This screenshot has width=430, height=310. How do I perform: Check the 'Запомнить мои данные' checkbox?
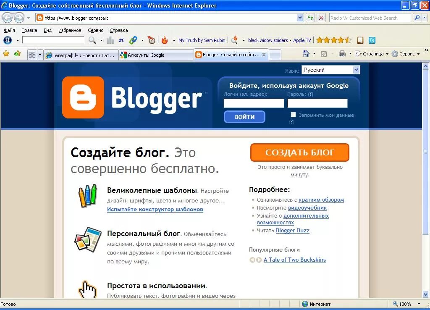point(293,114)
